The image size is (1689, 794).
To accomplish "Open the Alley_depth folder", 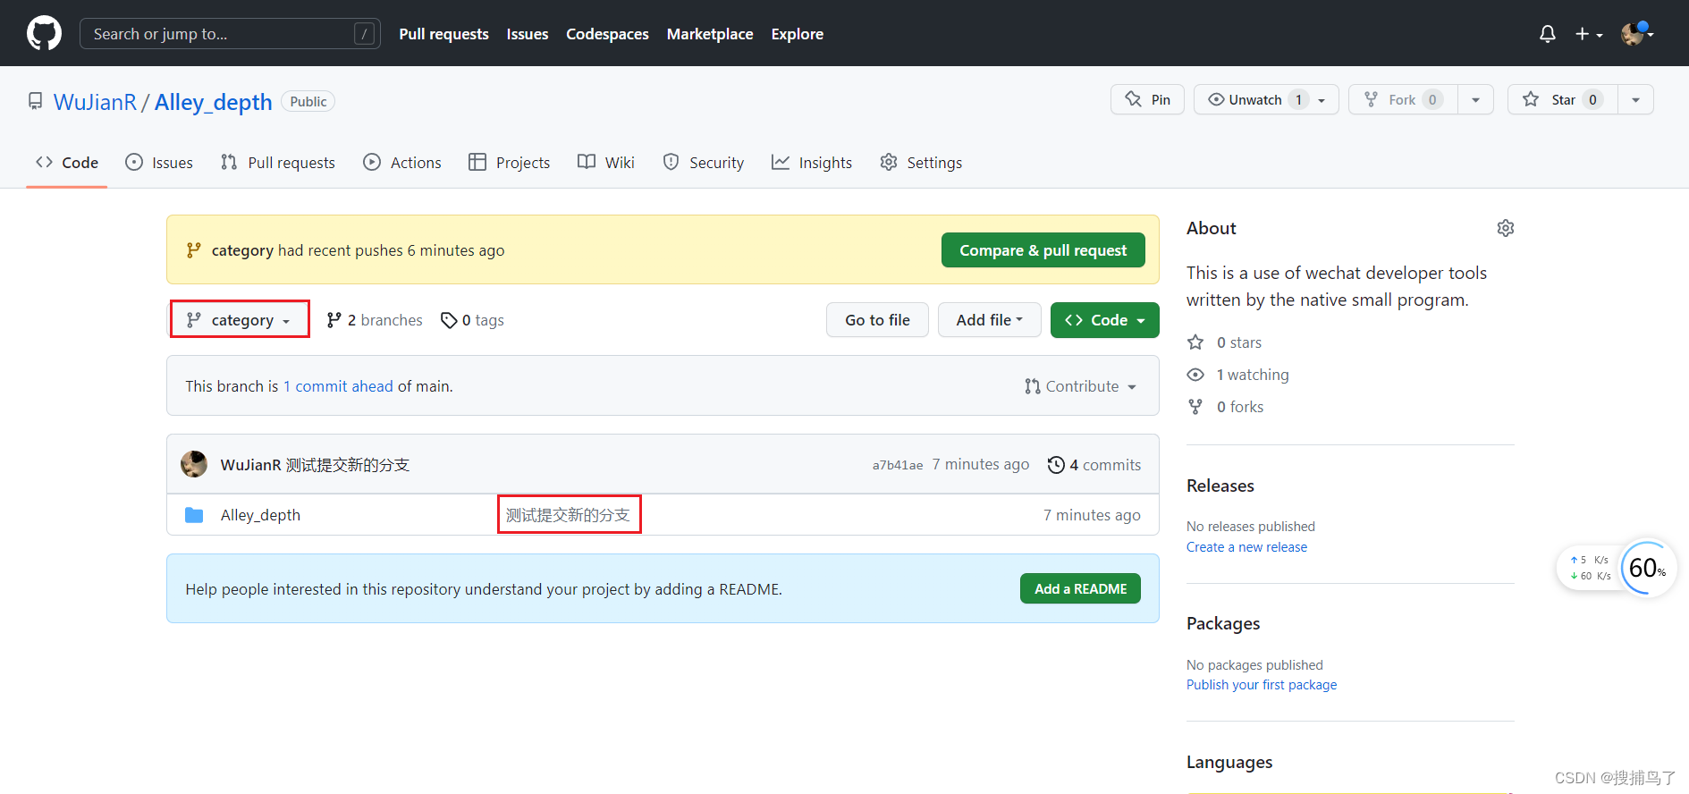I will (x=260, y=515).
